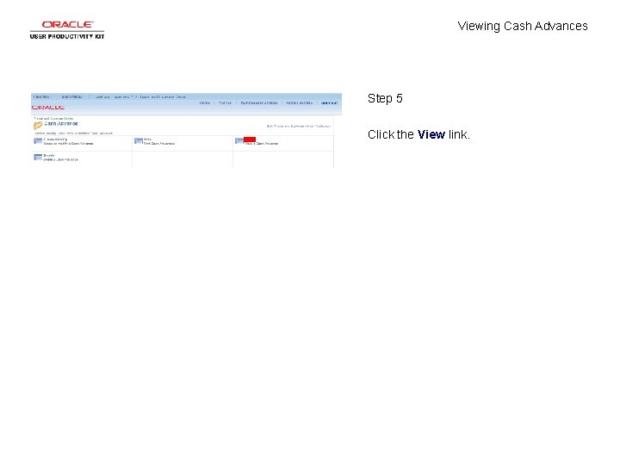Open the Main Menu dropdown
This screenshot has height=465, width=620.
pos(72,96)
